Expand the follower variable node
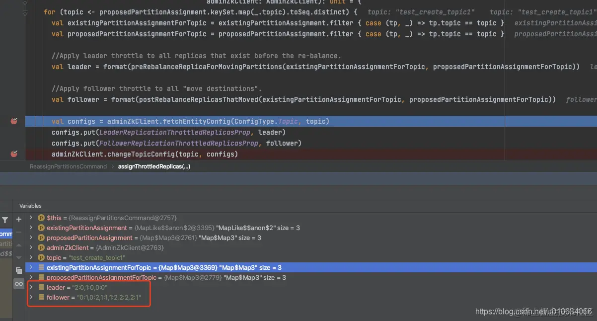The width and height of the screenshot is (597, 321). pyautogui.click(x=31, y=297)
